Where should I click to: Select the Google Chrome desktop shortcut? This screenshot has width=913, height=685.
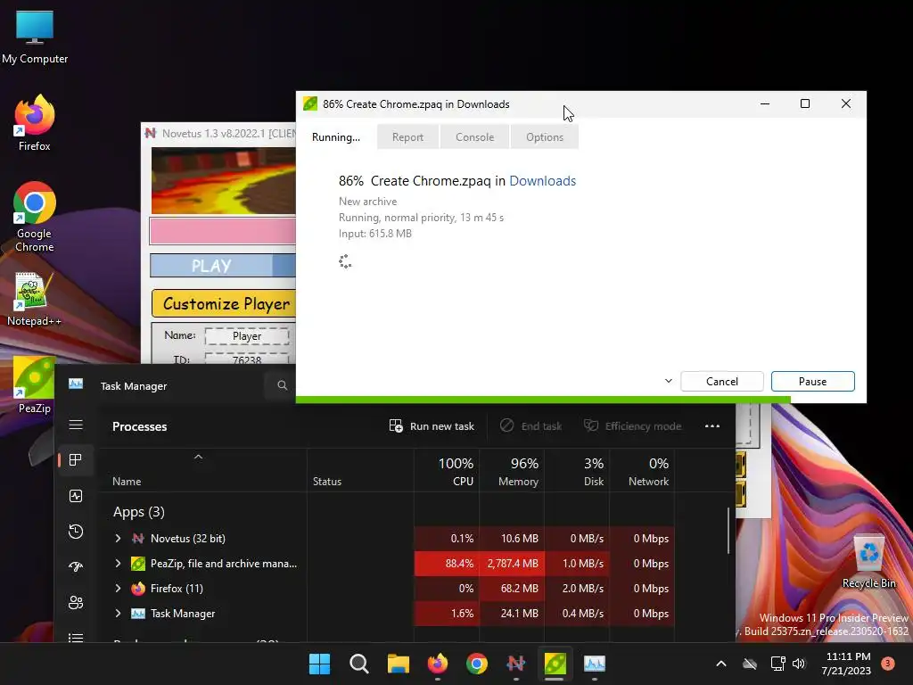click(x=35, y=217)
